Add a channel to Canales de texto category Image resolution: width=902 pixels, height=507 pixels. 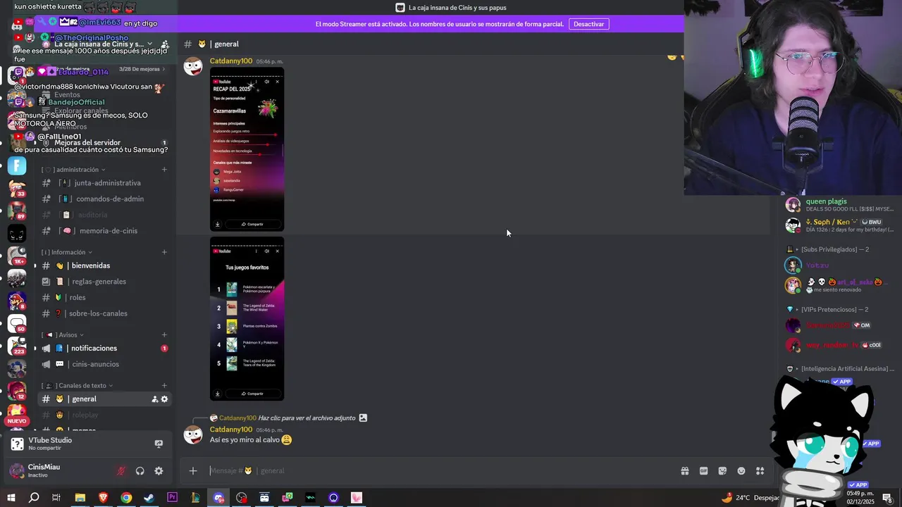pos(164,386)
